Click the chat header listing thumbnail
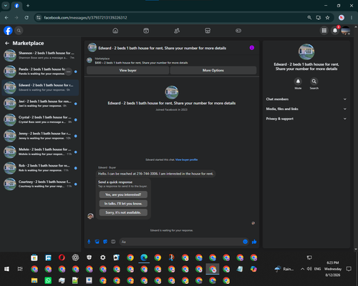 (92, 47)
